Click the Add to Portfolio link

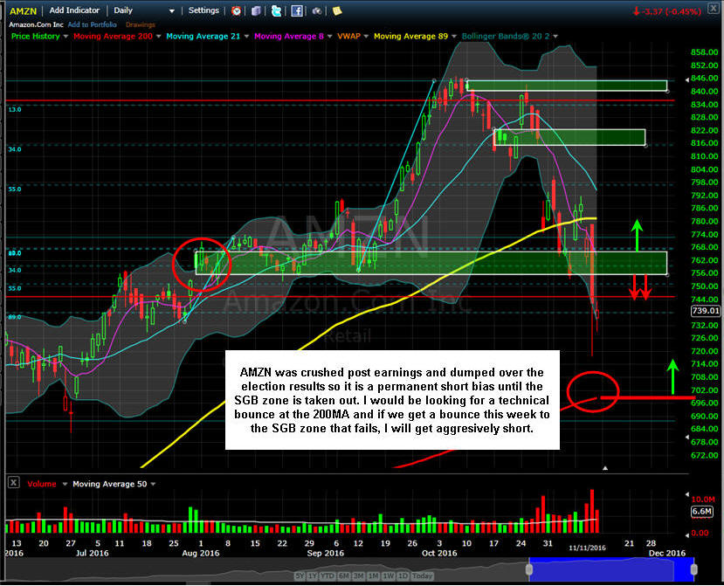point(93,24)
